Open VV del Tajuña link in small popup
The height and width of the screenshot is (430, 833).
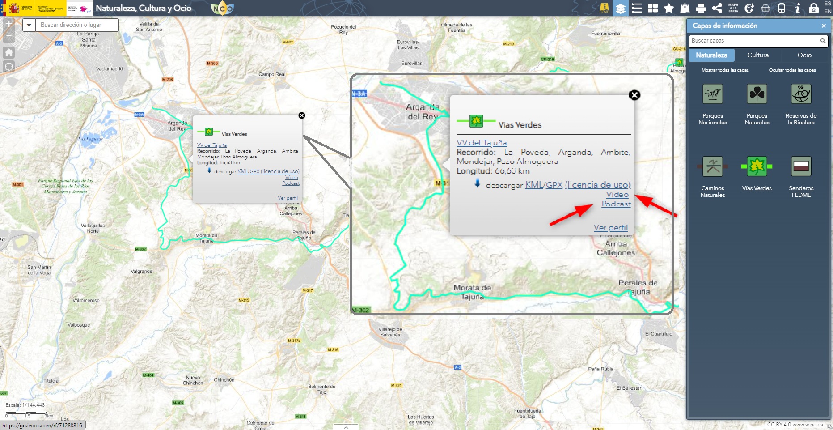click(212, 145)
